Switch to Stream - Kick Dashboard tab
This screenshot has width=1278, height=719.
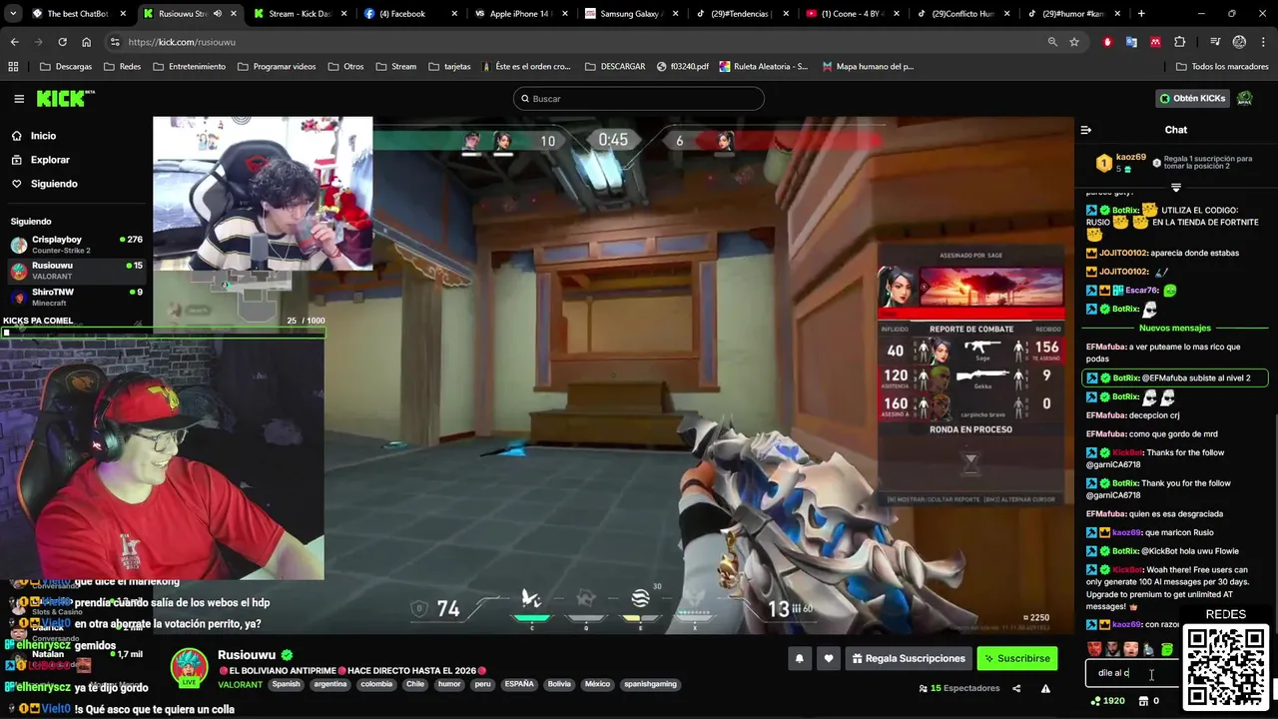coord(300,14)
